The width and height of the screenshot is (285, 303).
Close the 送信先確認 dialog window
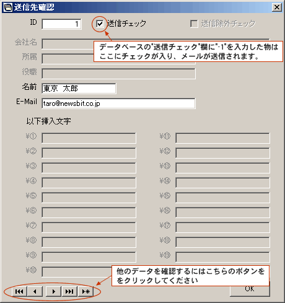(x=277, y=7)
